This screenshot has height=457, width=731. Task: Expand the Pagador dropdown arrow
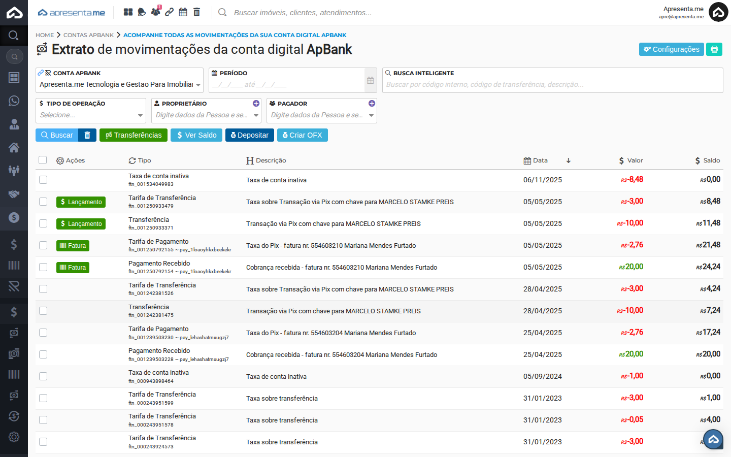click(371, 115)
